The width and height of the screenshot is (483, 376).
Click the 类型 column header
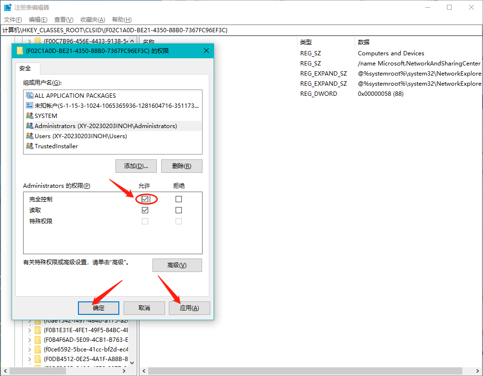coord(326,42)
